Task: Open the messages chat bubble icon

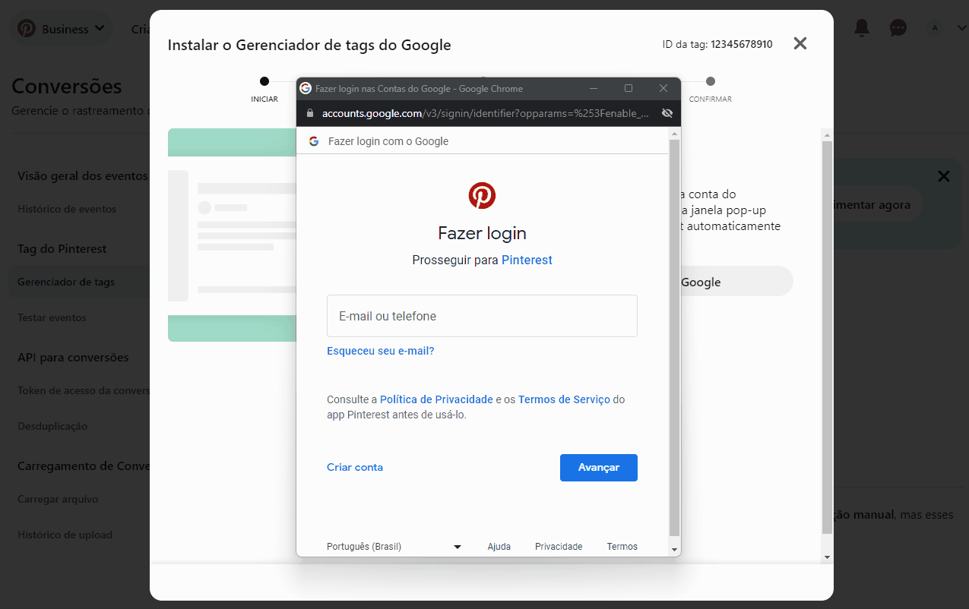Action: pyautogui.click(x=898, y=28)
